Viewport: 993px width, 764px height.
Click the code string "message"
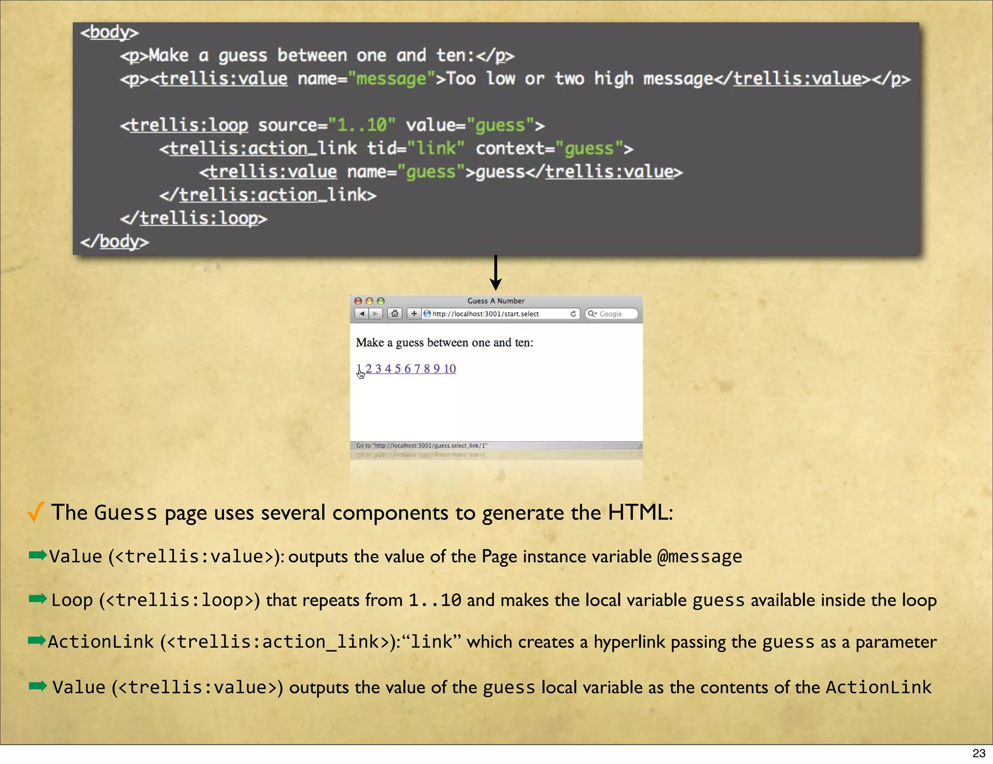coord(391,79)
